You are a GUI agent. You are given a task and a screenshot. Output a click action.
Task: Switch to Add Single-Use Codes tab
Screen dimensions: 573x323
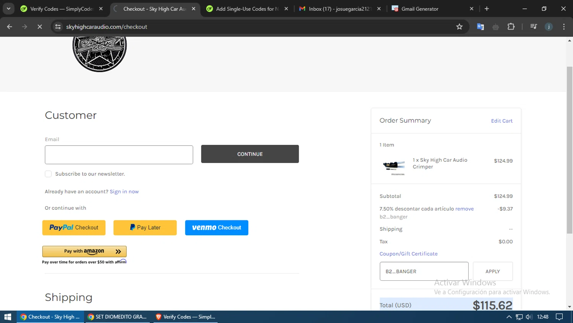pyautogui.click(x=248, y=9)
